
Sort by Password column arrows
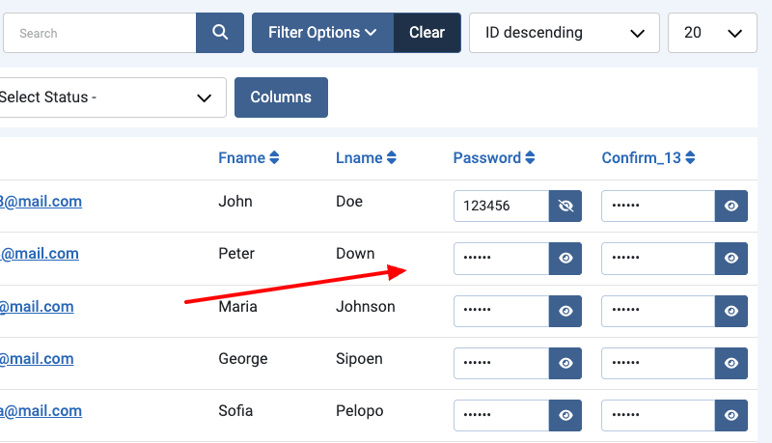coord(530,157)
